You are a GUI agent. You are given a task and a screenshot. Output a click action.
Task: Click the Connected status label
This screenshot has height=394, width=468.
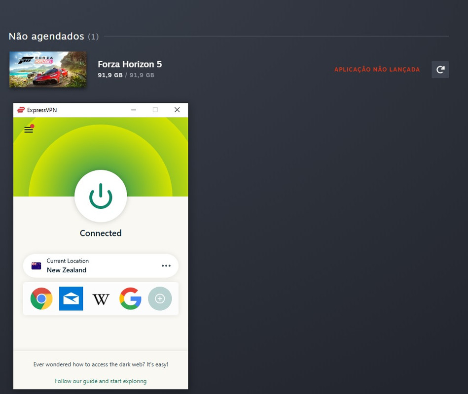pos(101,233)
